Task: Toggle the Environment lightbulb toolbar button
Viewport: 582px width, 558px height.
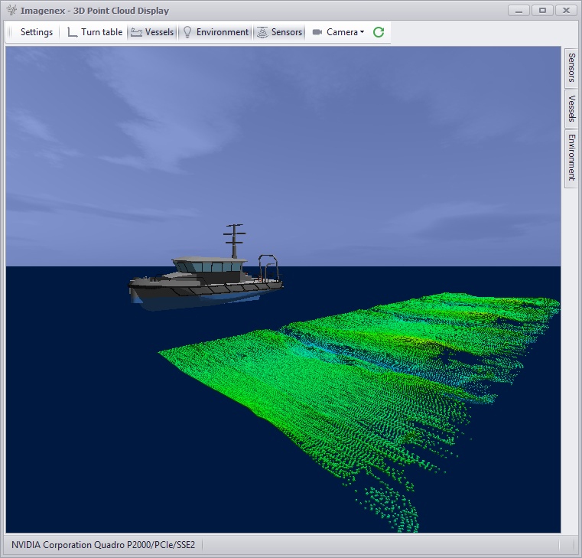Action: pyautogui.click(x=216, y=32)
